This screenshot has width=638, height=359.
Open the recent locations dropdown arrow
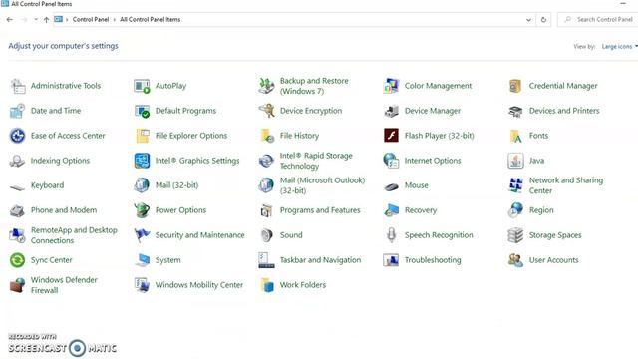click(x=36, y=20)
